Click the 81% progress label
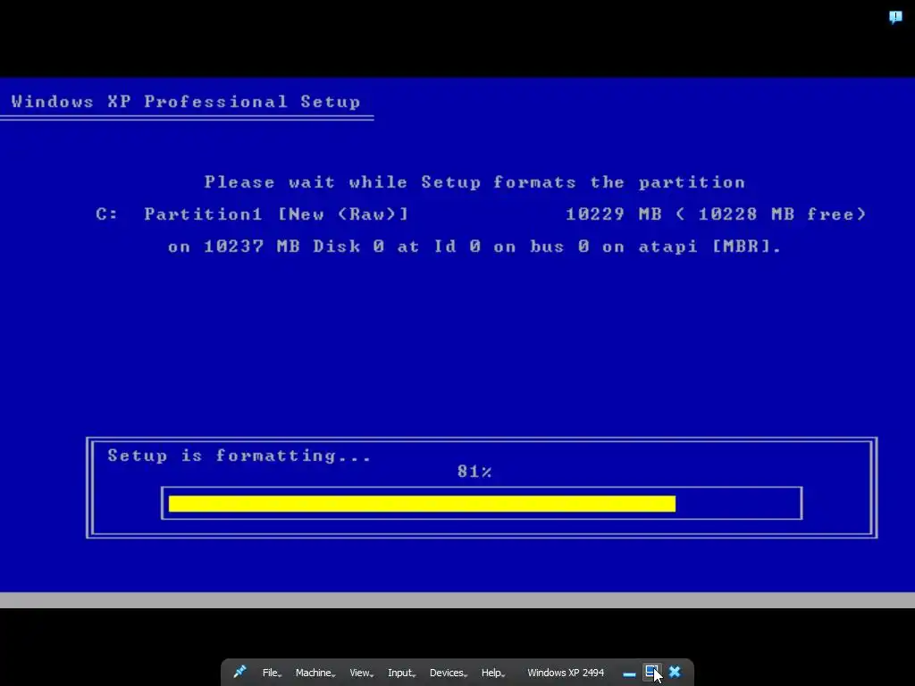The width and height of the screenshot is (915, 686). pyautogui.click(x=474, y=472)
